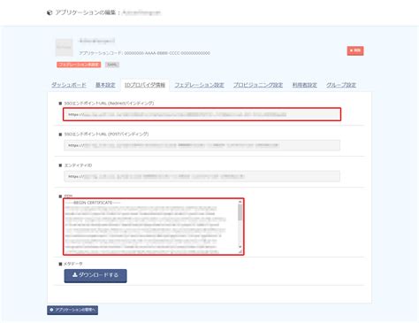Click the ダウンロードする metadata button
This screenshot has width=419, height=323.
point(95,275)
